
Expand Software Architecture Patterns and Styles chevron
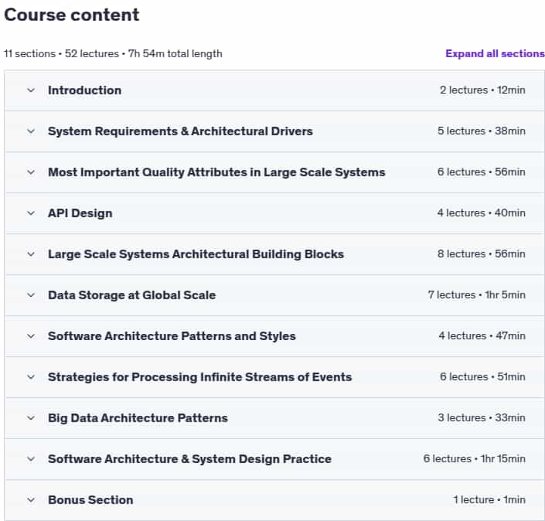pyautogui.click(x=31, y=336)
